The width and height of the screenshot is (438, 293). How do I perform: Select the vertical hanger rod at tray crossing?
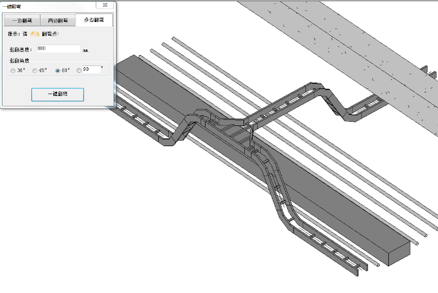[252, 136]
